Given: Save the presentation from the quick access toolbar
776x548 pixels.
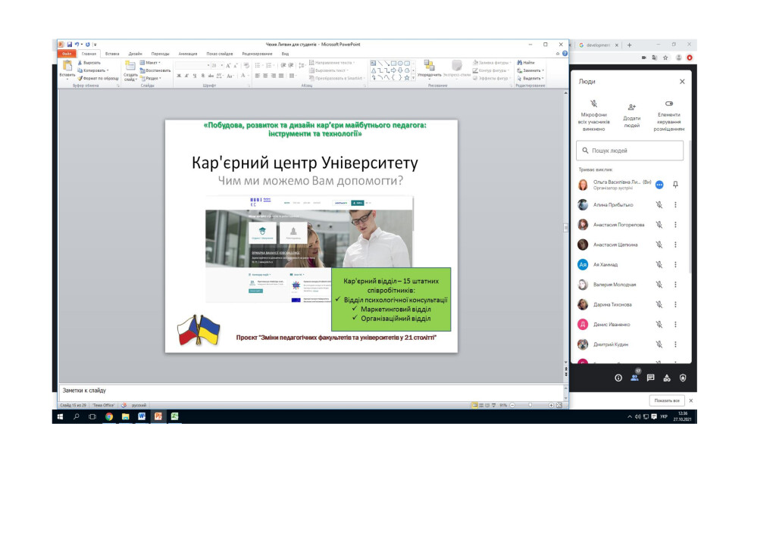Looking at the screenshot, I should (69, 45).
